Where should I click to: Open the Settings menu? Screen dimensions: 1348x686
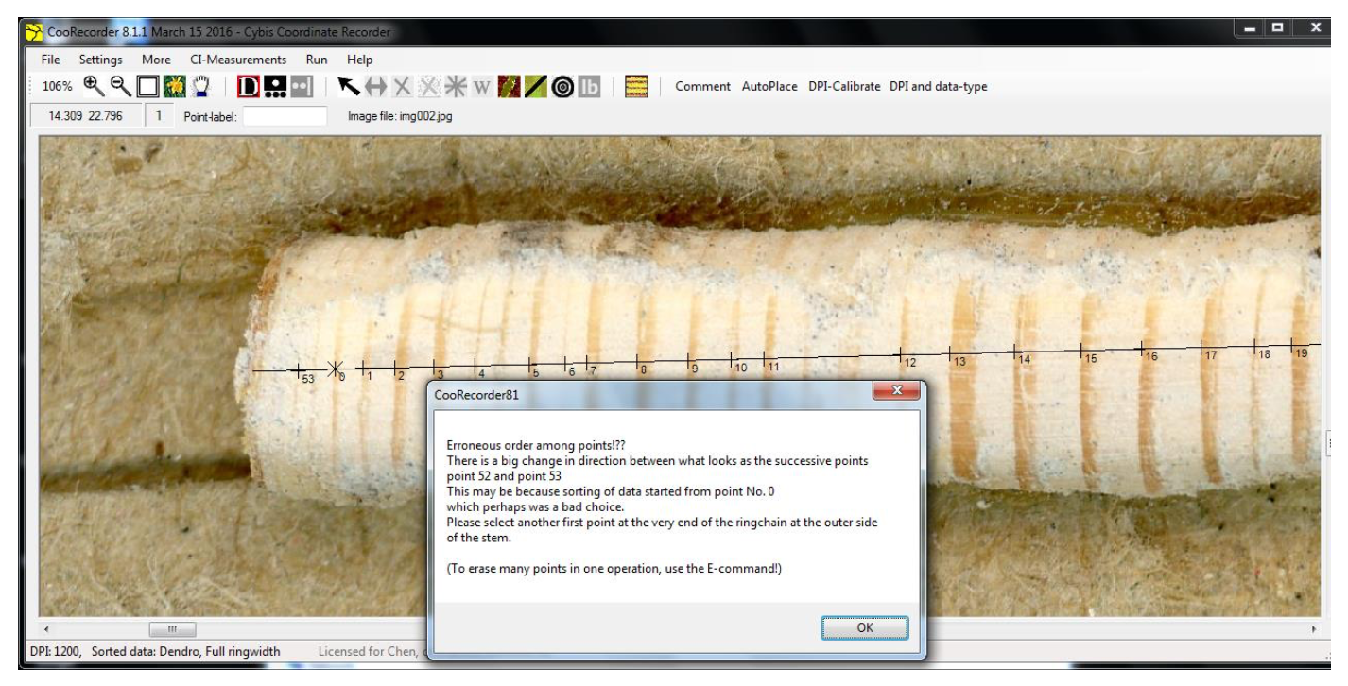point(99,59)
